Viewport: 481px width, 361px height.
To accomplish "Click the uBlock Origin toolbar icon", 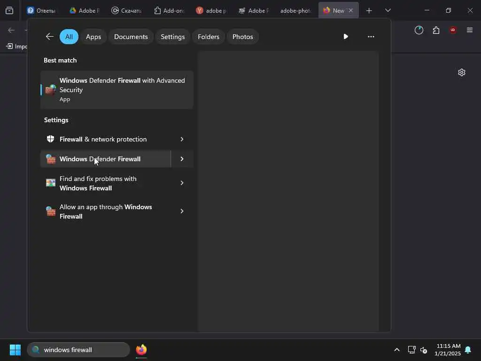I will point(453,30).
